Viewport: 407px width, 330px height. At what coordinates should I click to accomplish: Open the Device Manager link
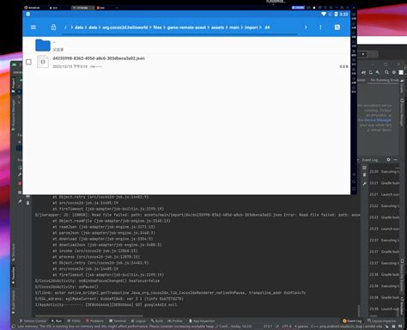pyautogui.click(x=378, y=120)
